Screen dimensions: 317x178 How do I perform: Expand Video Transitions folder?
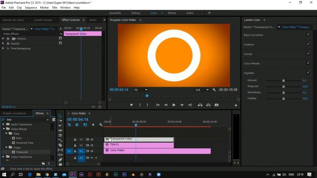[x=3, y=157]
